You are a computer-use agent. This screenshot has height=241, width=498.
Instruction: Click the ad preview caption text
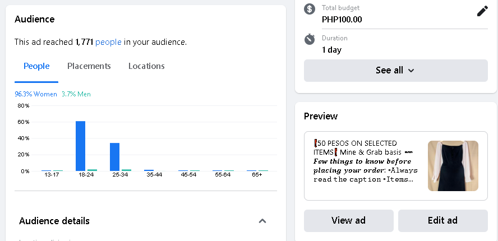(363, 161)
